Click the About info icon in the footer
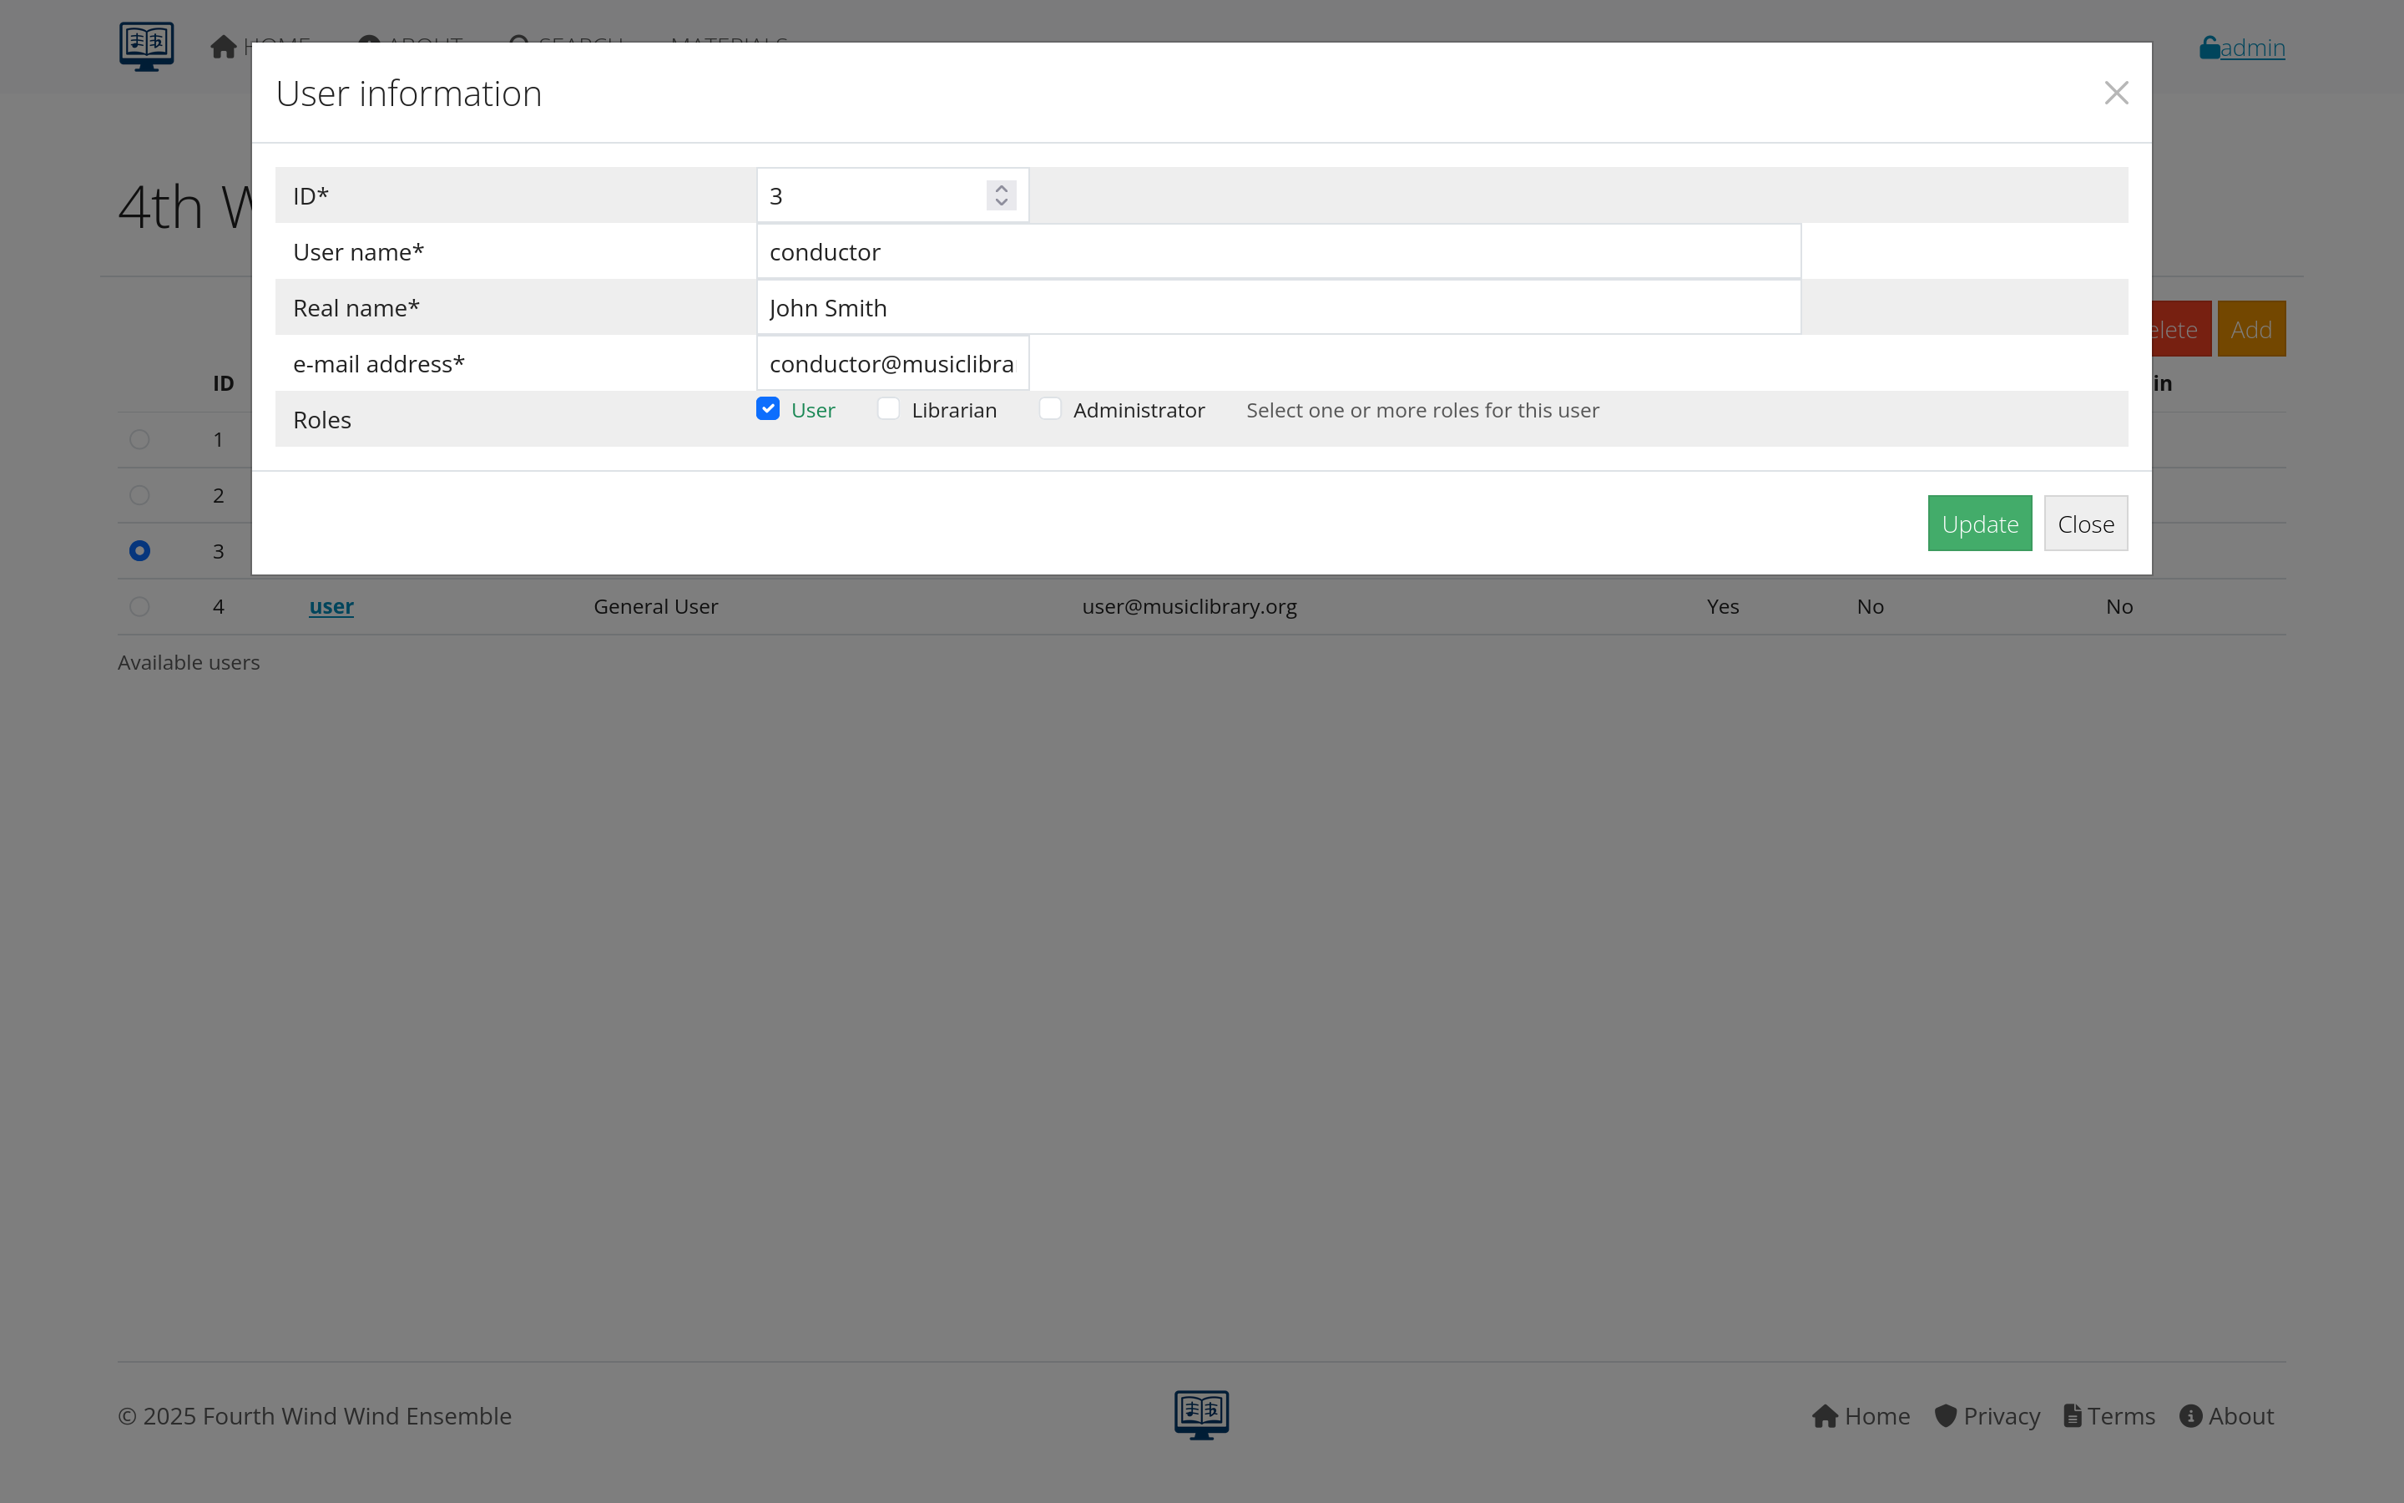Image resolution: width=2404 pixels, height=1503 pixels. (2190, 1415)
